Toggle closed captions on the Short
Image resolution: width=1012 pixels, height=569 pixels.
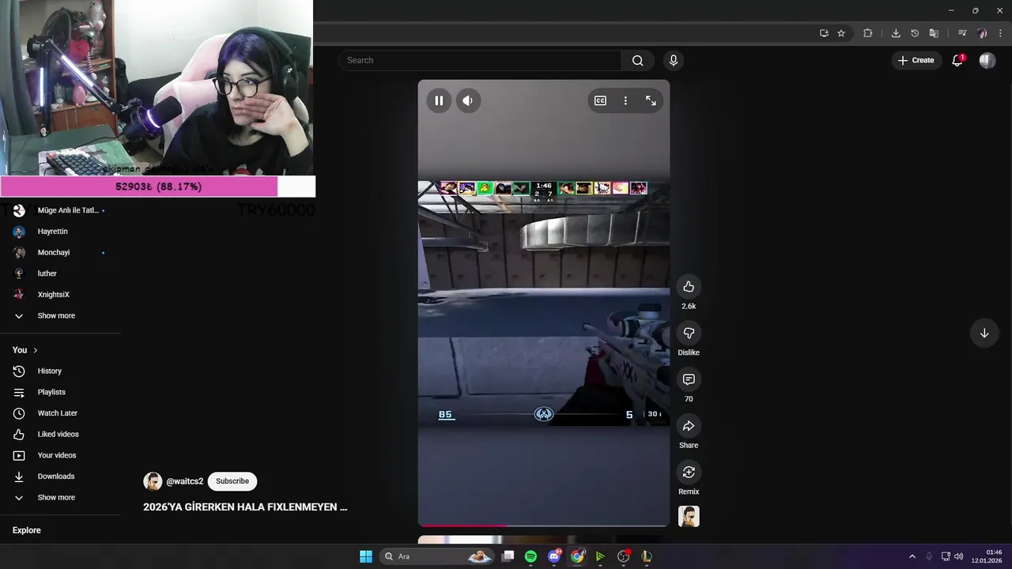point(600,100)
